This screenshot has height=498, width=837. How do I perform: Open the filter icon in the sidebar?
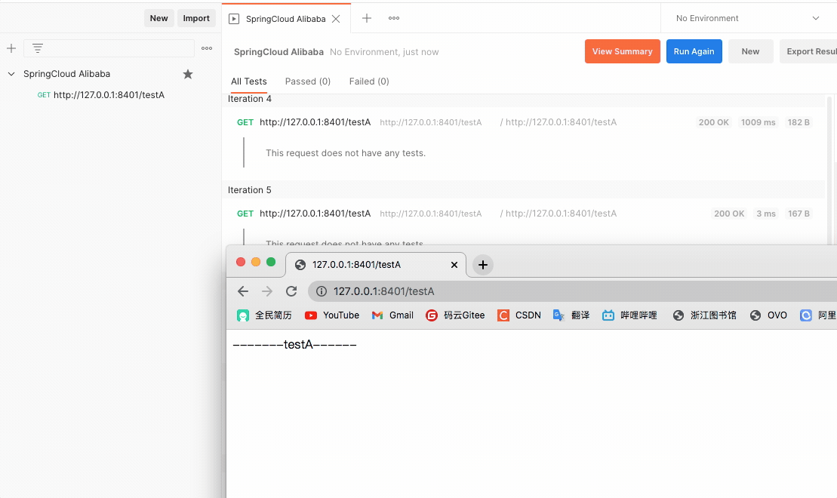(38, 48)
